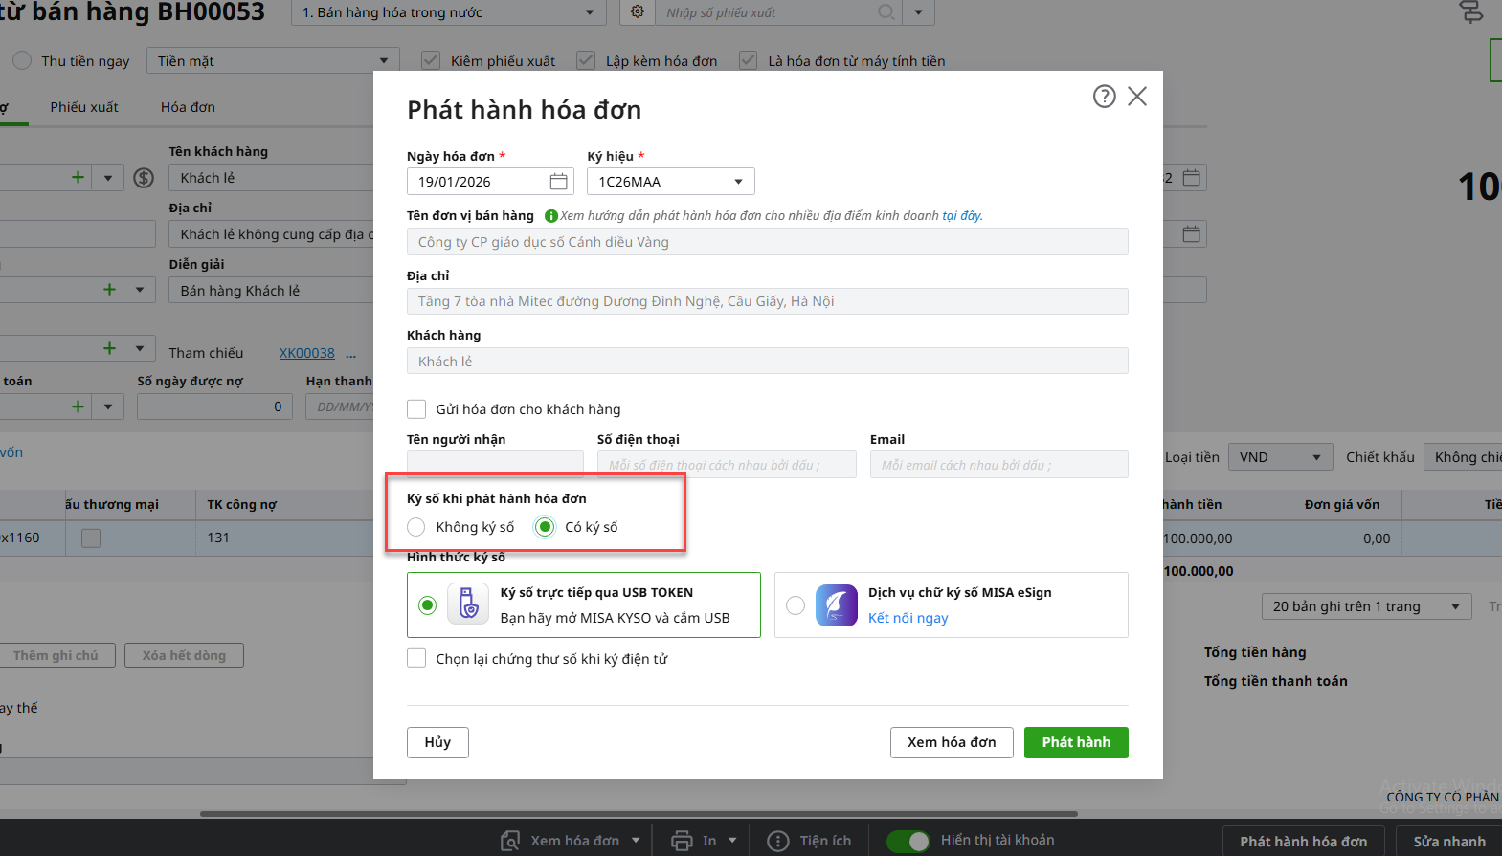Toggle the Hiển thị tài khoản switch
Viewport: 1502px width, 856px height.
[908, 841]
